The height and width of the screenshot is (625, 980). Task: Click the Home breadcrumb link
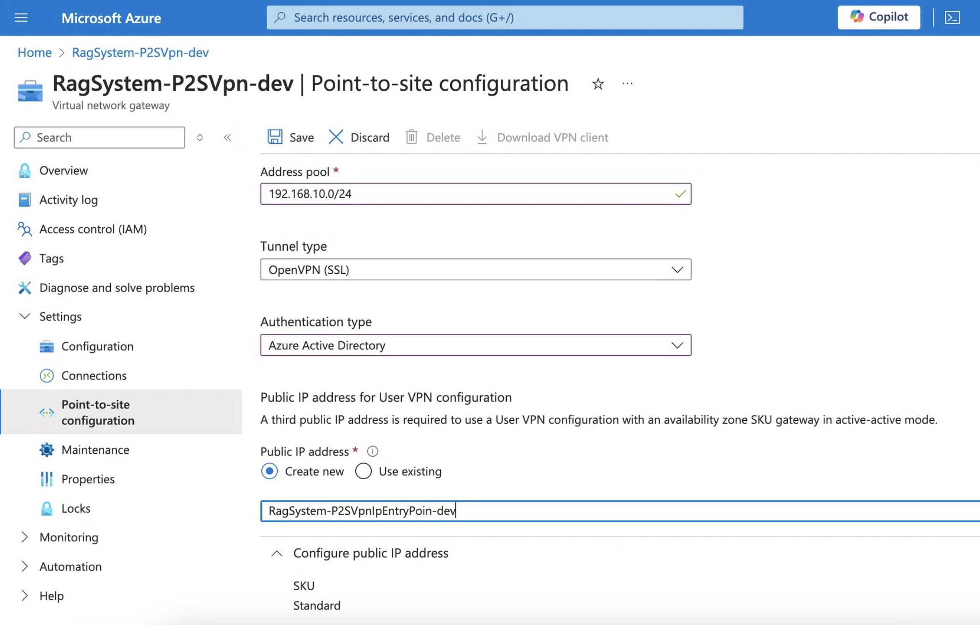(34, 52)
